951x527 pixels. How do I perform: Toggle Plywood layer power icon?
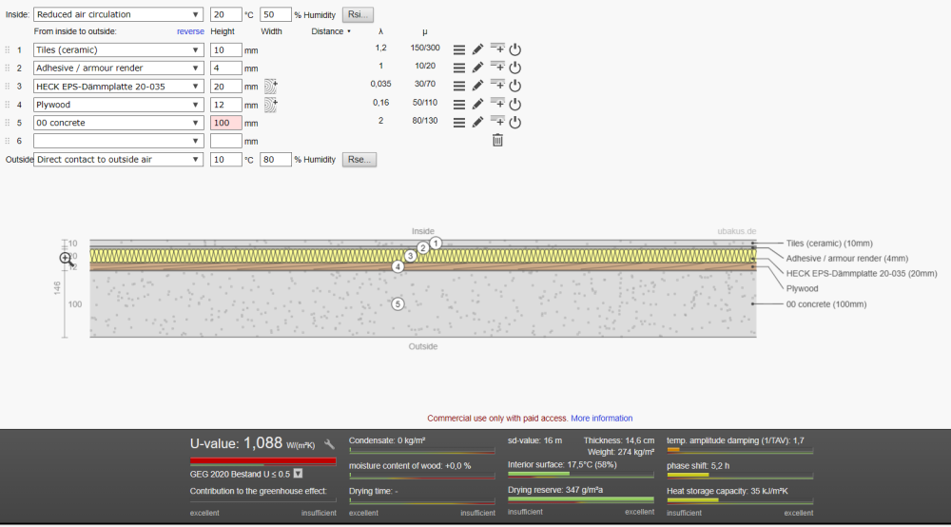(x=514, y=104)
